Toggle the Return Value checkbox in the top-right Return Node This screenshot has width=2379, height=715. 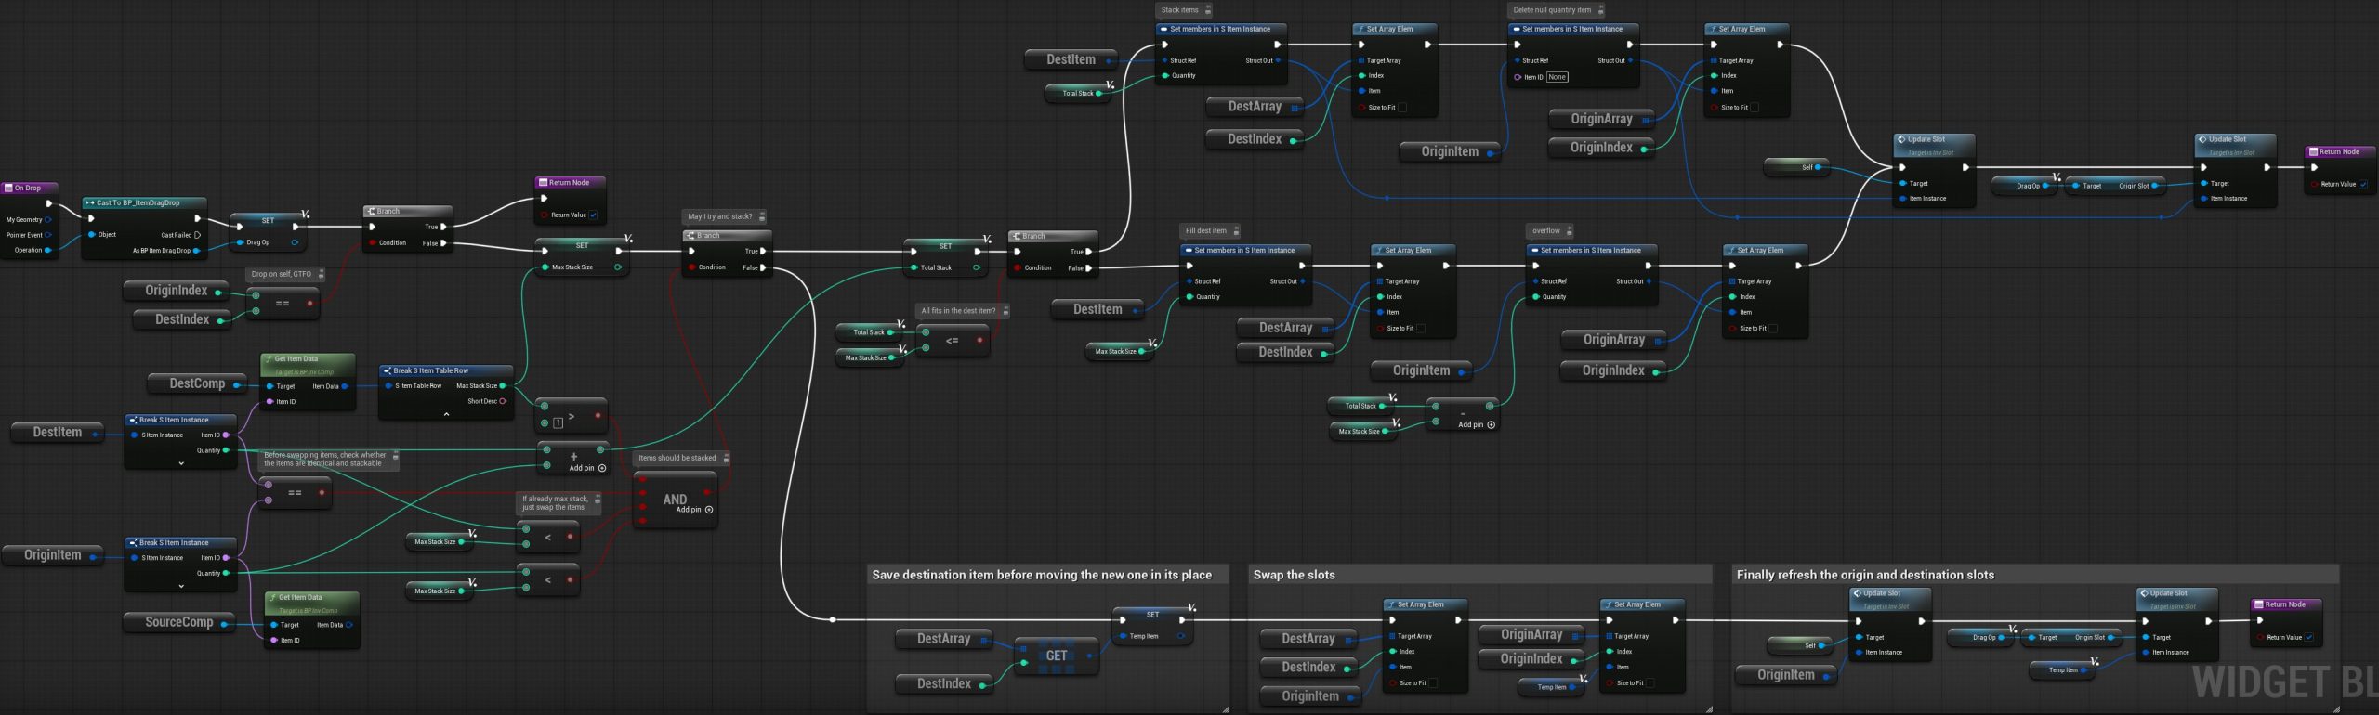[x=2363, y=184]
